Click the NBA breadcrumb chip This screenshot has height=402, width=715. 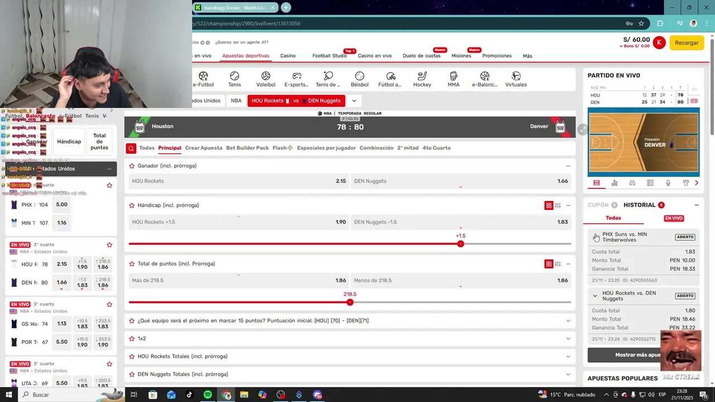(x=236, y=101)
